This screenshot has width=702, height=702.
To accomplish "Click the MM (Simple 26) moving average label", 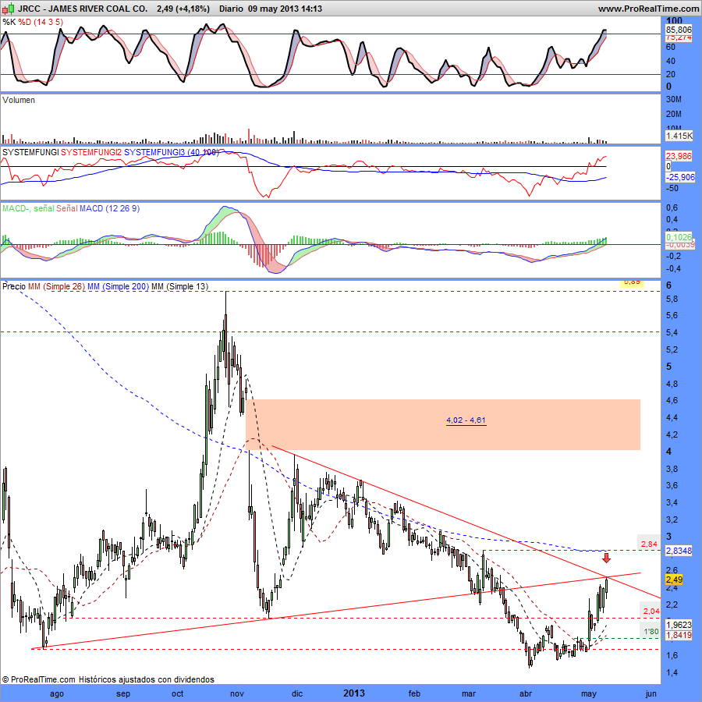I will click(55, 285).
